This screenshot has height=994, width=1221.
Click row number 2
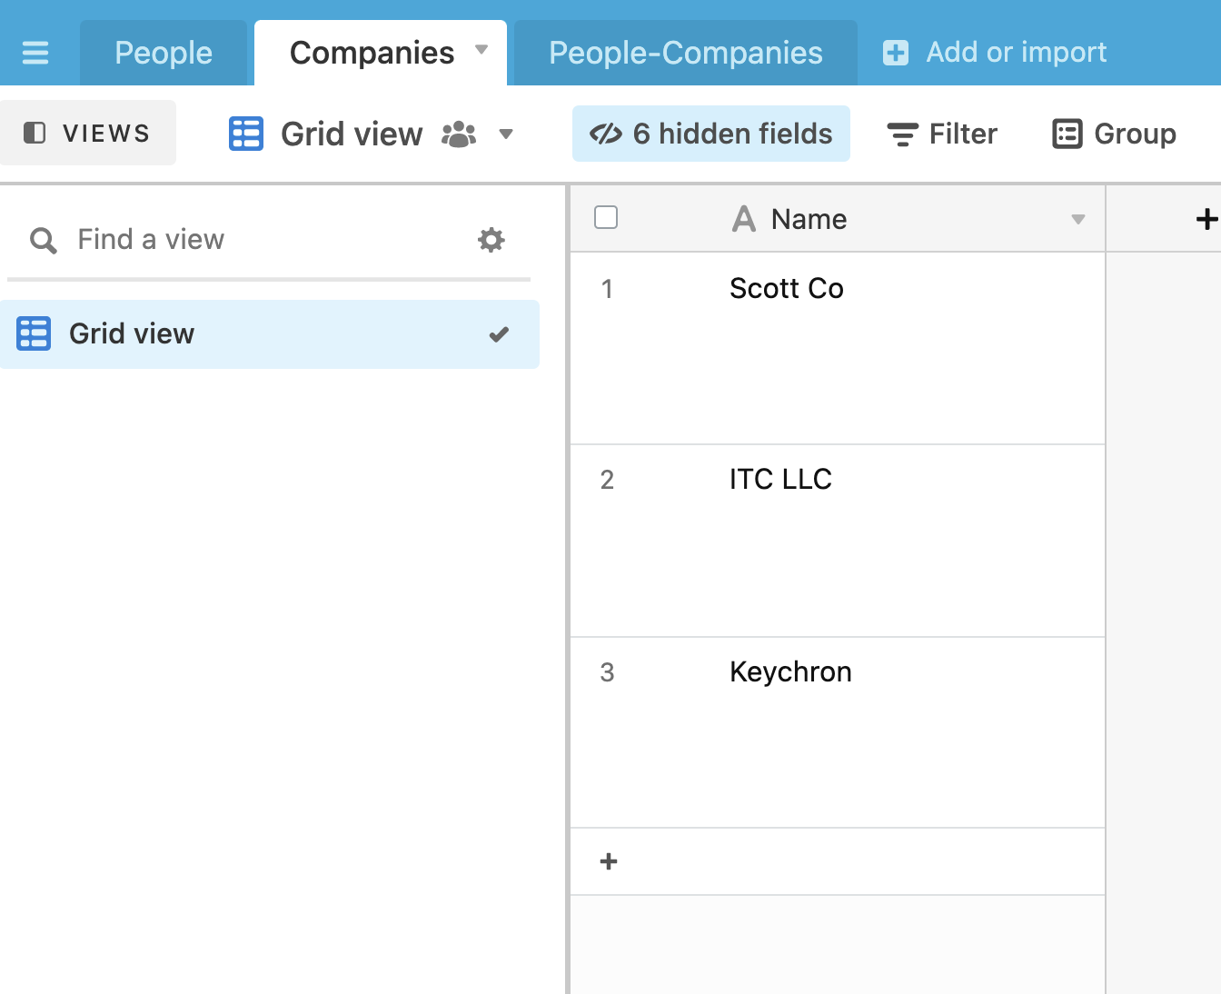tap(607, 480)
